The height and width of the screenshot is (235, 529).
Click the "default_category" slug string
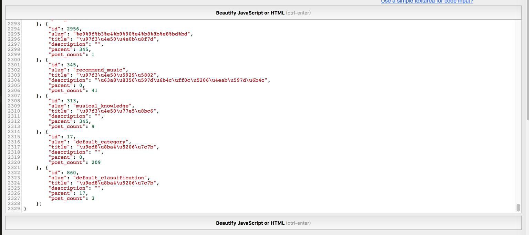[102, 142]
